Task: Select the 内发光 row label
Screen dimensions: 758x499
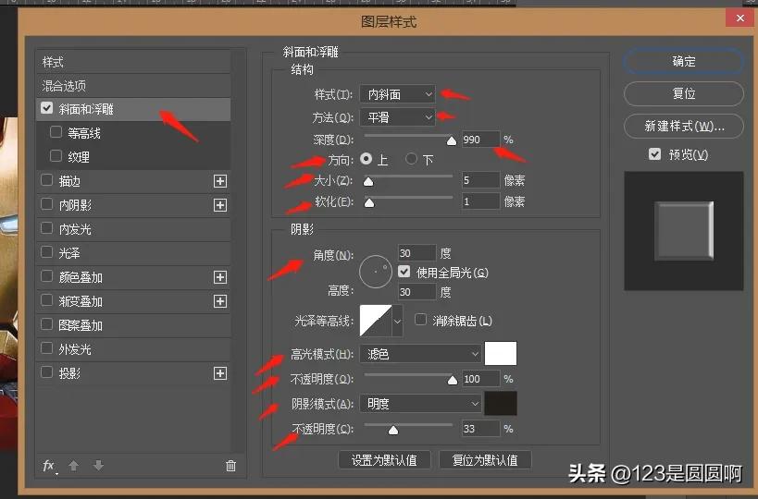Action: click(75, 229)
